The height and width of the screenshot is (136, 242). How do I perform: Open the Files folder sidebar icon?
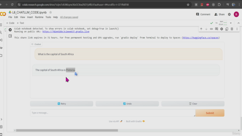[1, 56]
